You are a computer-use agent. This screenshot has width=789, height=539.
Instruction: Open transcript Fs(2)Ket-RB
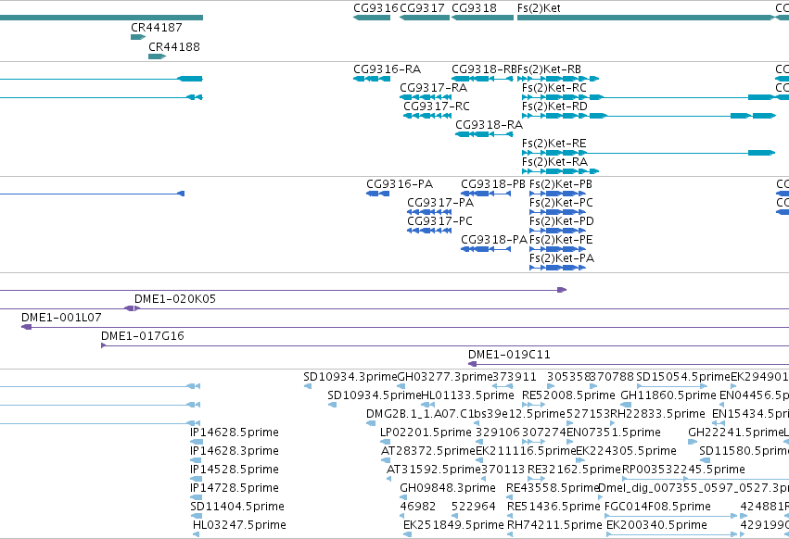point(558,79)
